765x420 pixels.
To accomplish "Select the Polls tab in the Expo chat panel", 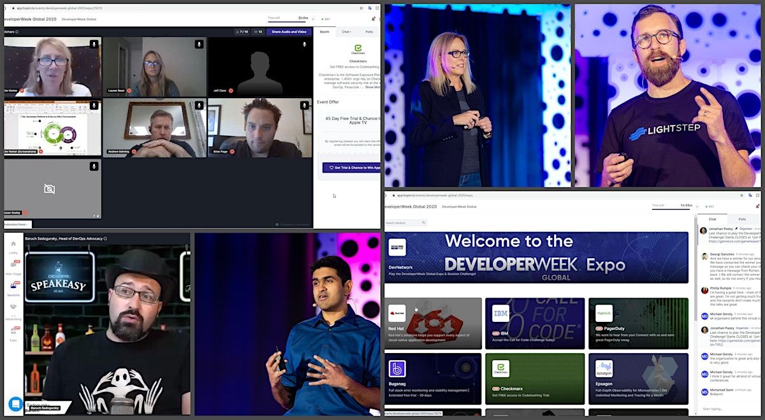I will [x=741, y=219].
